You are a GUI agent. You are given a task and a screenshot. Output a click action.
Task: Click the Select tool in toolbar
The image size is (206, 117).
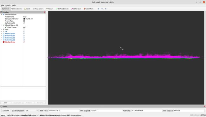click(x=27, y=9)
